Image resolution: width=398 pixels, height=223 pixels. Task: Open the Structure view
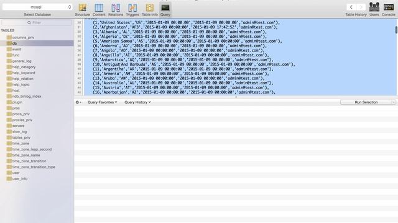(82, 10)
